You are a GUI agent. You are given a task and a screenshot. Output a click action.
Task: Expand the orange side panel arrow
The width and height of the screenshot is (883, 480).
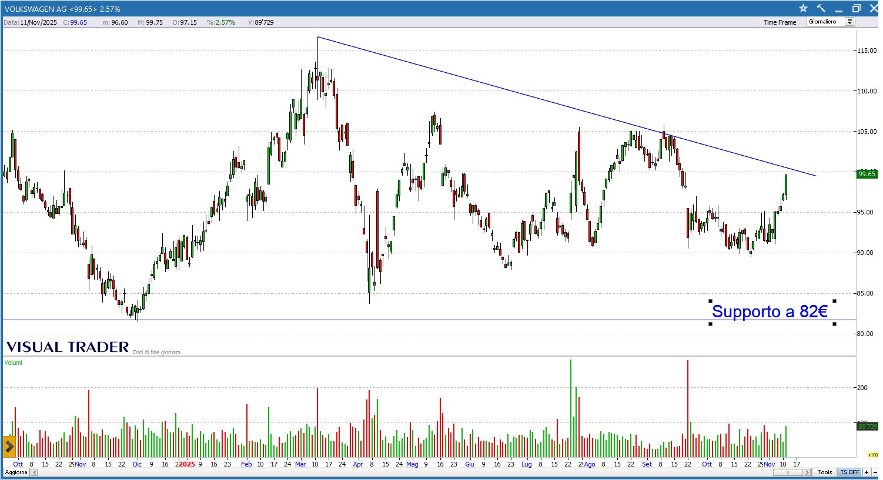click(9, 447)
